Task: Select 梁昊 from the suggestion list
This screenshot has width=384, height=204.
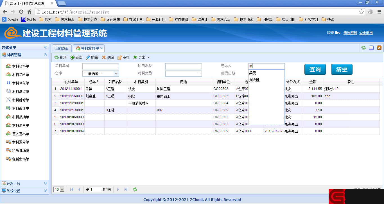Action: 266,73
